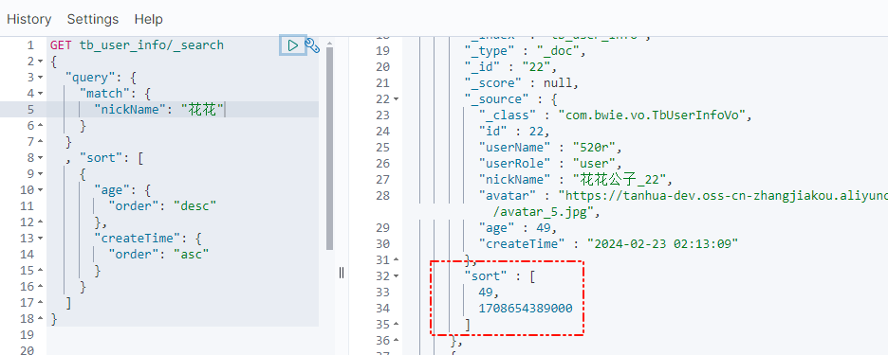Click the request editor vertical scrollbar
Viewport: 888px width, 355px height.
[x=329, y=148]
